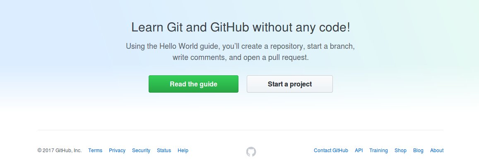
Task: Open the Shop link
Action: [400, 151]
